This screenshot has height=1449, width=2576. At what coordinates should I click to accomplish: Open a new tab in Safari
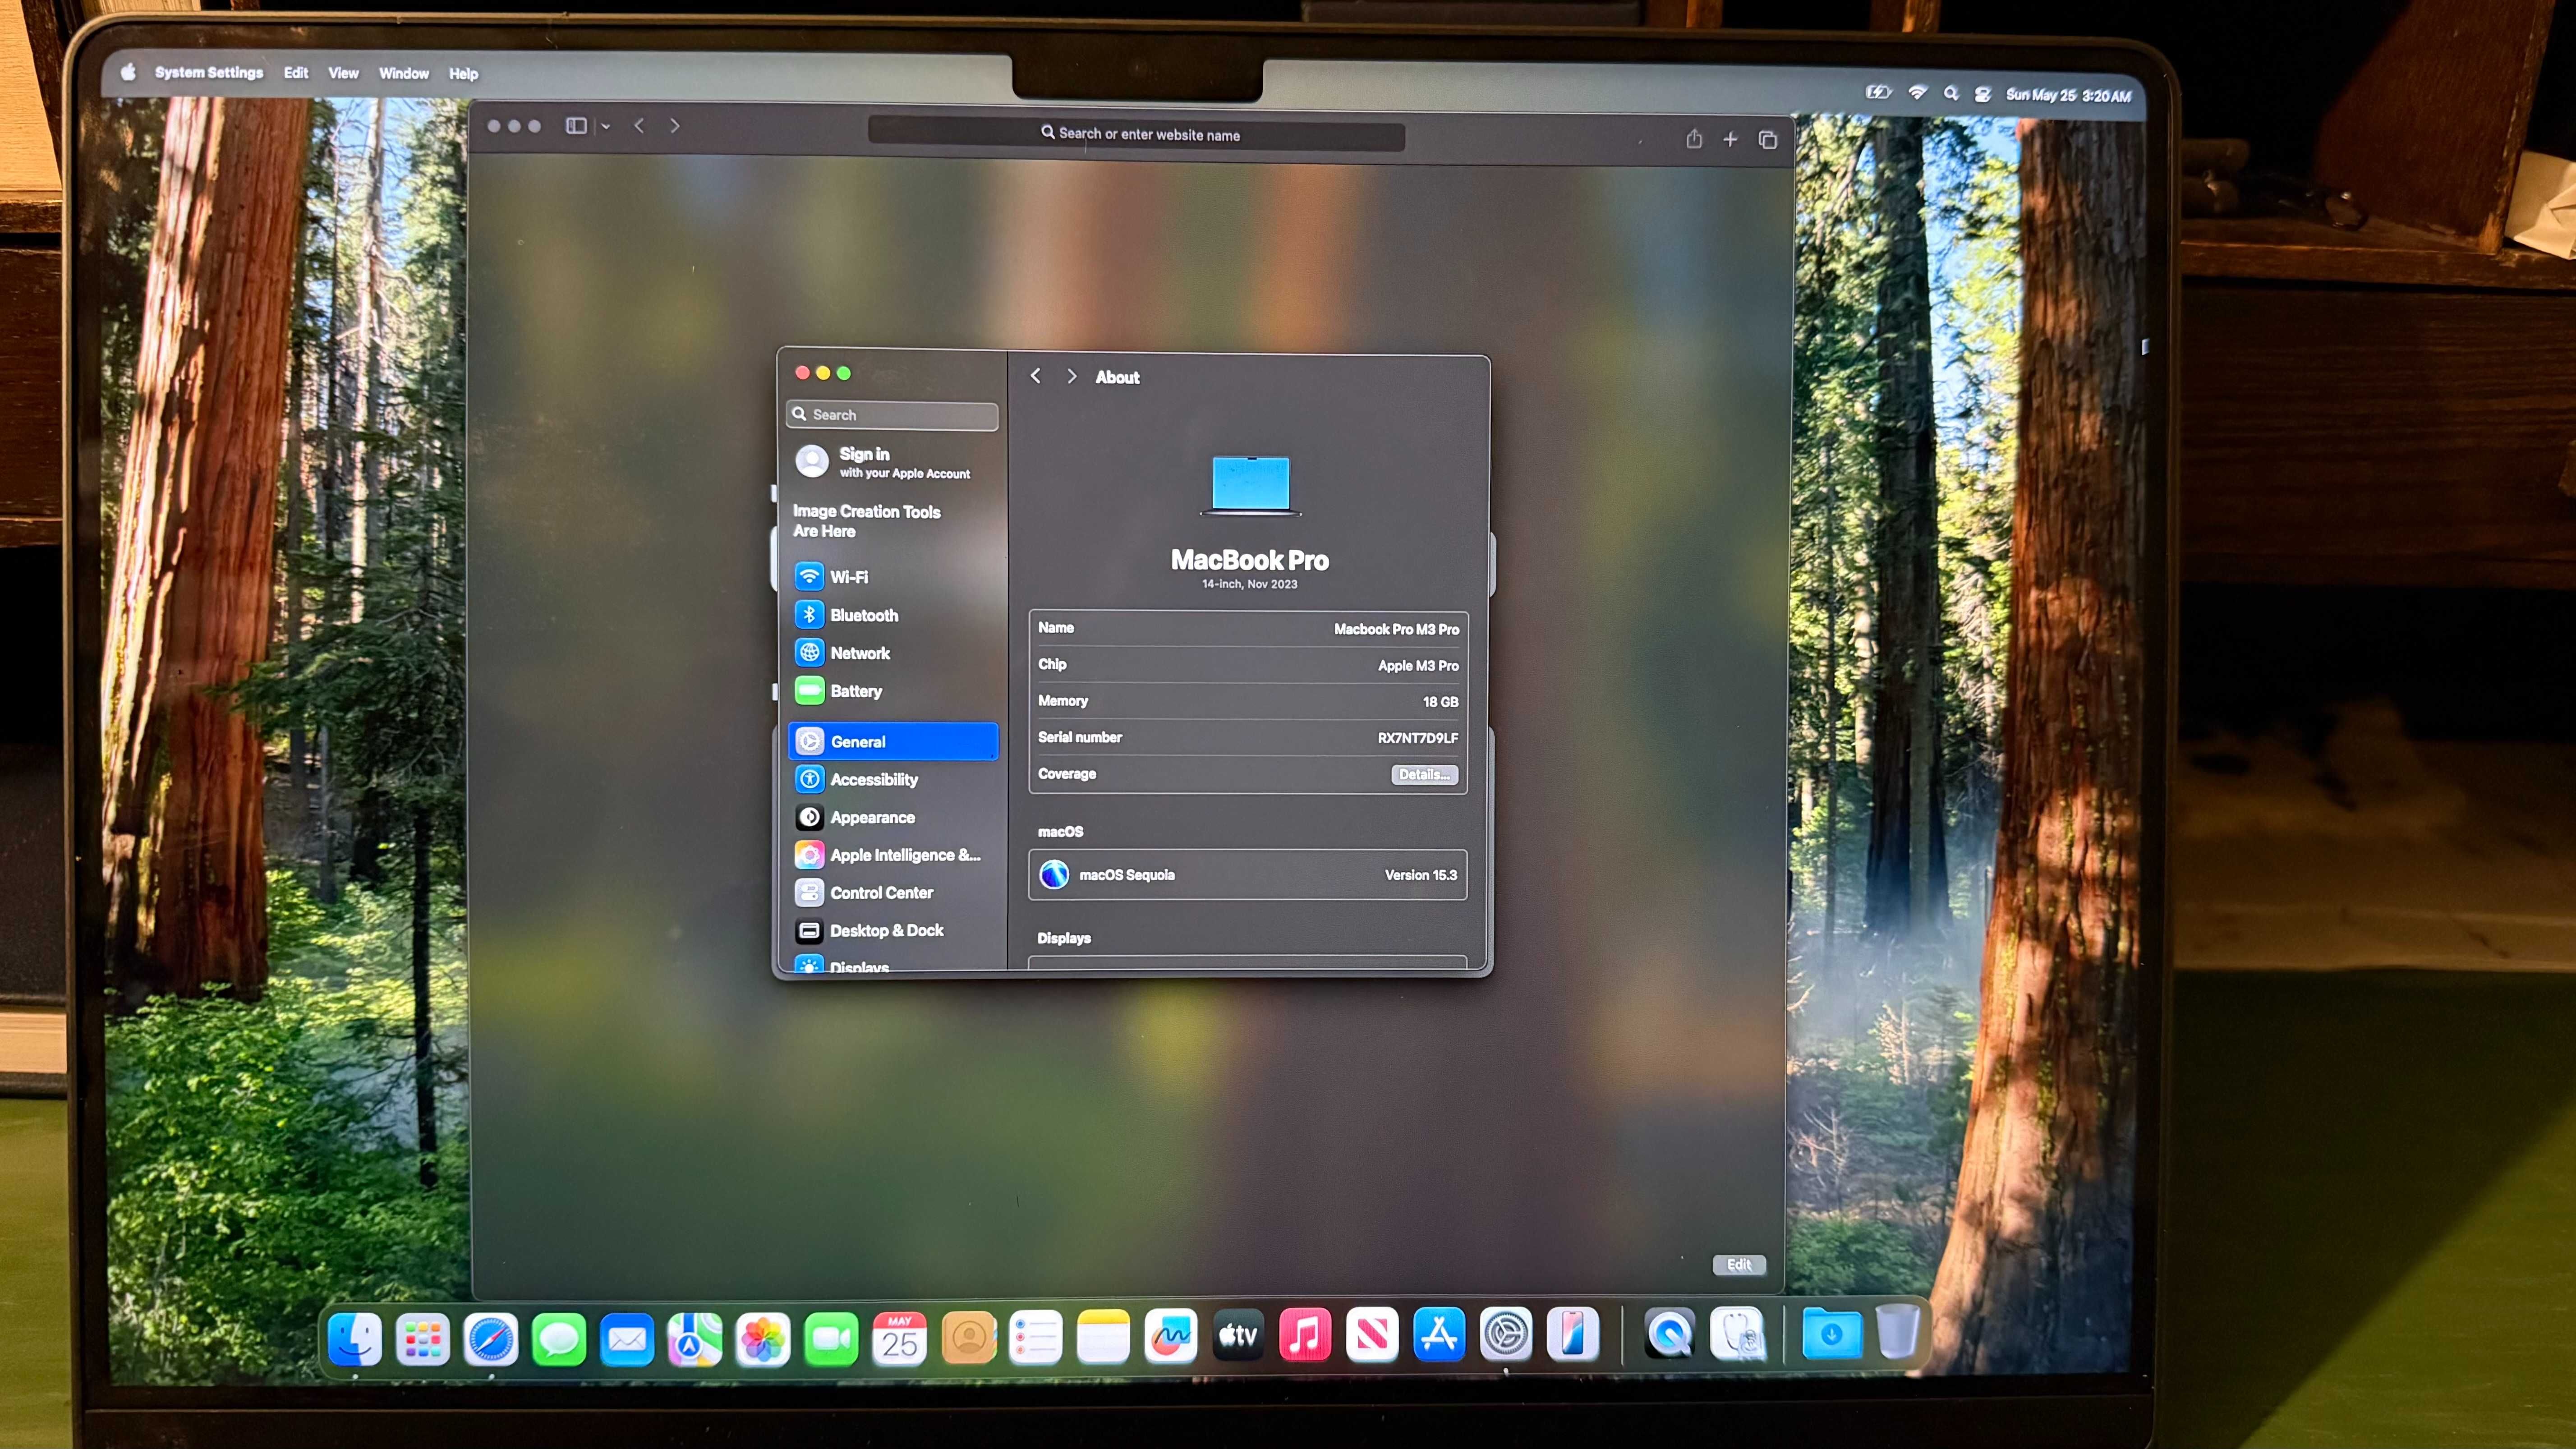(1730, 139)
